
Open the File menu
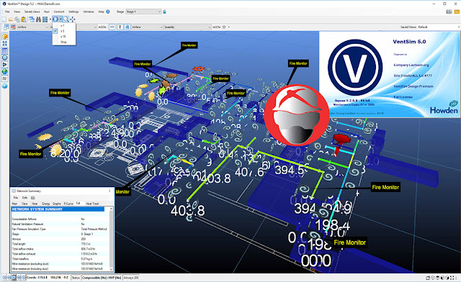coord(7,12)
